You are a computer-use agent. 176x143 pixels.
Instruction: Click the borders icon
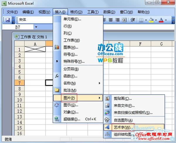(141, 20)
